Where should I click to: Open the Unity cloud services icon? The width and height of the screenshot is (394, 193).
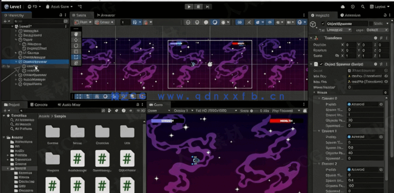(343, 7)
